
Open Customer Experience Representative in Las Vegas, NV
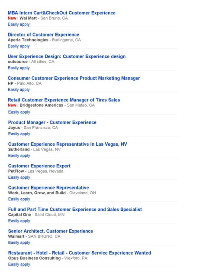click(68, 144)
